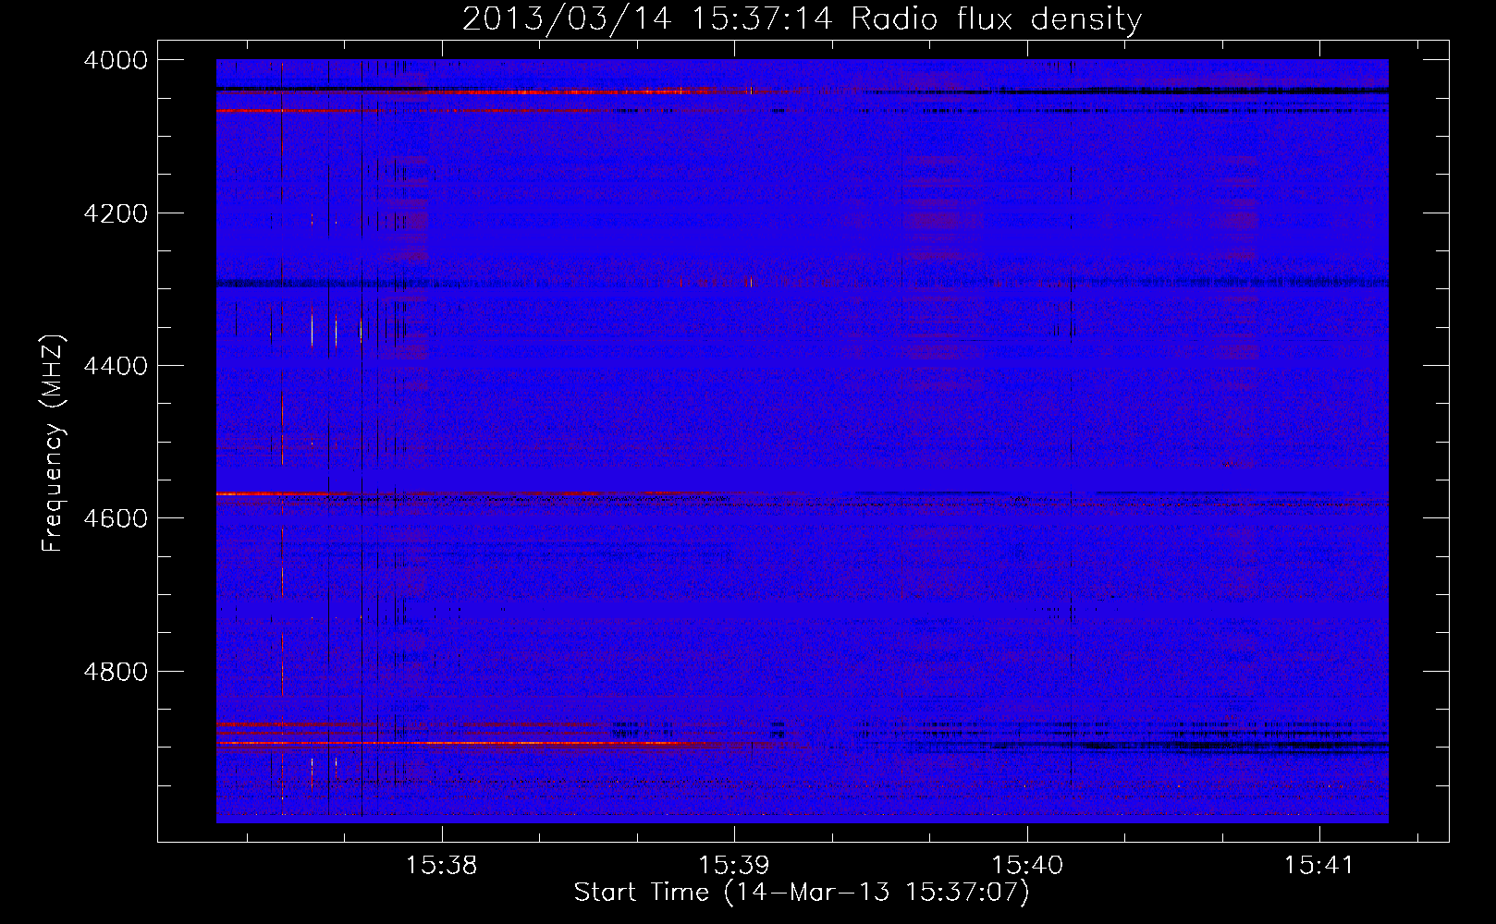
Task: Select the 4600 frequency axis label
Action: tap(116, 518)
